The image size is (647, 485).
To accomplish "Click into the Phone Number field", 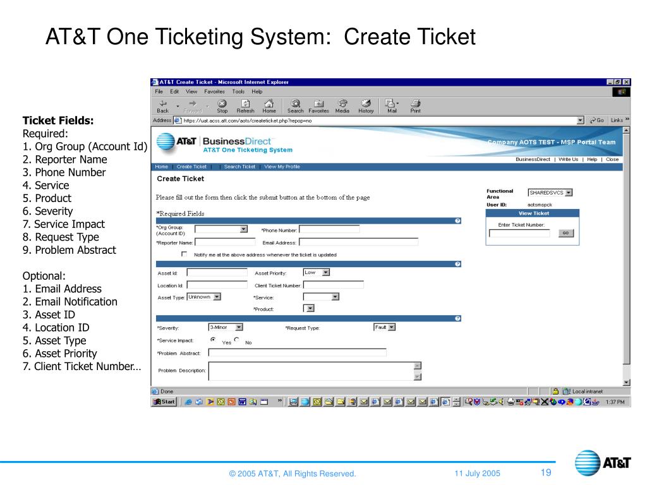I will (x=329, y=229).
